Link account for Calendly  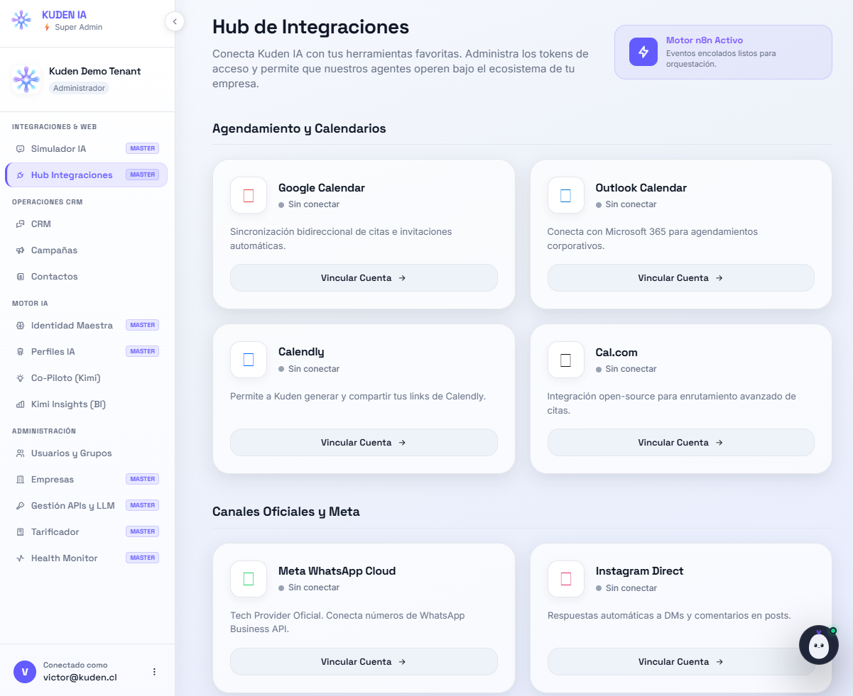[x=364, y=443]
